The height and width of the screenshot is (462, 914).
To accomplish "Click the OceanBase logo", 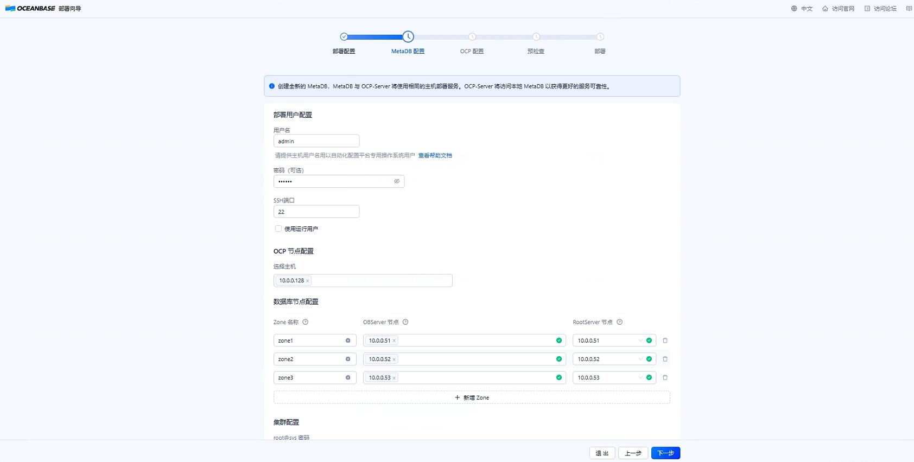I will [30, 8].
